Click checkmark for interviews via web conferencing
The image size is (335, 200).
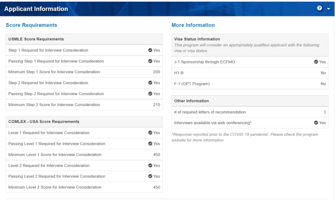click(316, 123)
